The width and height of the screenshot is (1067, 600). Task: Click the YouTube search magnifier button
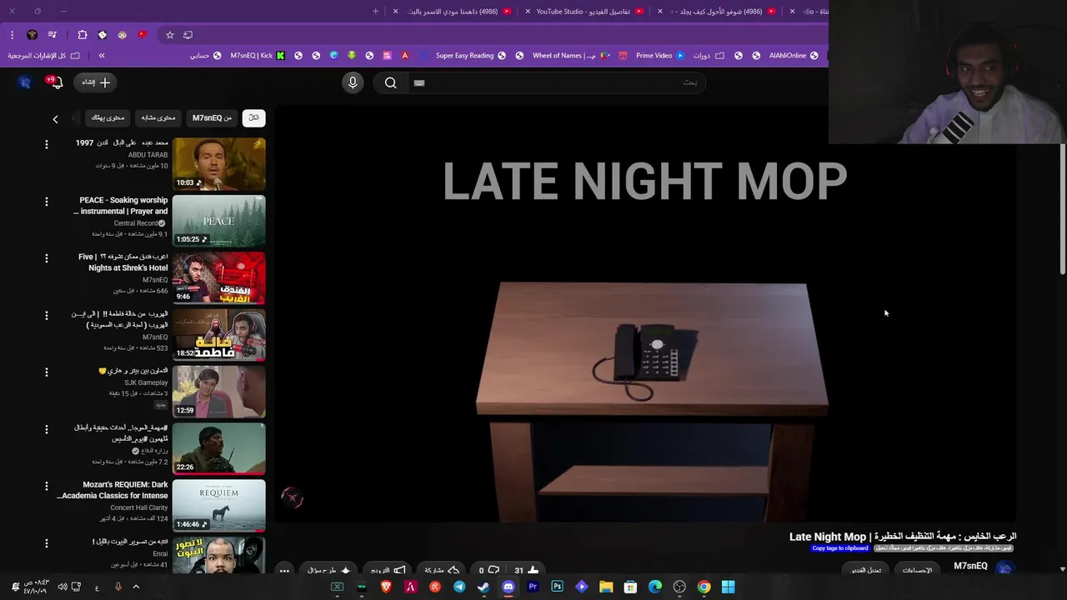390,82
